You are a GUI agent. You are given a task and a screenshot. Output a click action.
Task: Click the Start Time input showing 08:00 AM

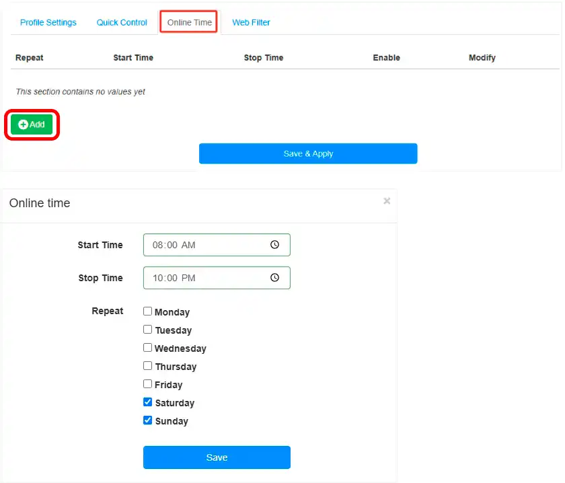[202, 245]
